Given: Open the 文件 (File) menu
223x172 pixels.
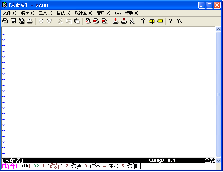Looking at the screenshot, I should [x=9, y=13].
